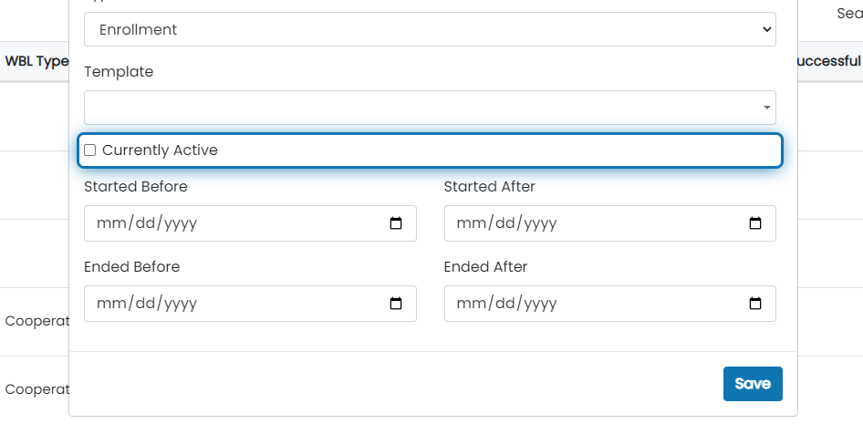Expand the Template dropdown field
Screen dimensions: 863x424
click(x=430, y=108)
